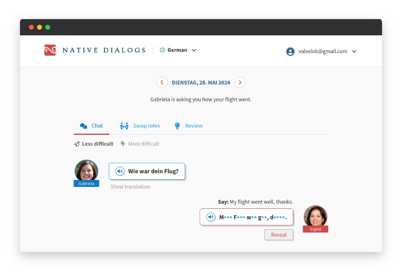Viewport: 402px width, 271px height.
Task: Show translation of Gabriela's message
Action: pos(130,186)
